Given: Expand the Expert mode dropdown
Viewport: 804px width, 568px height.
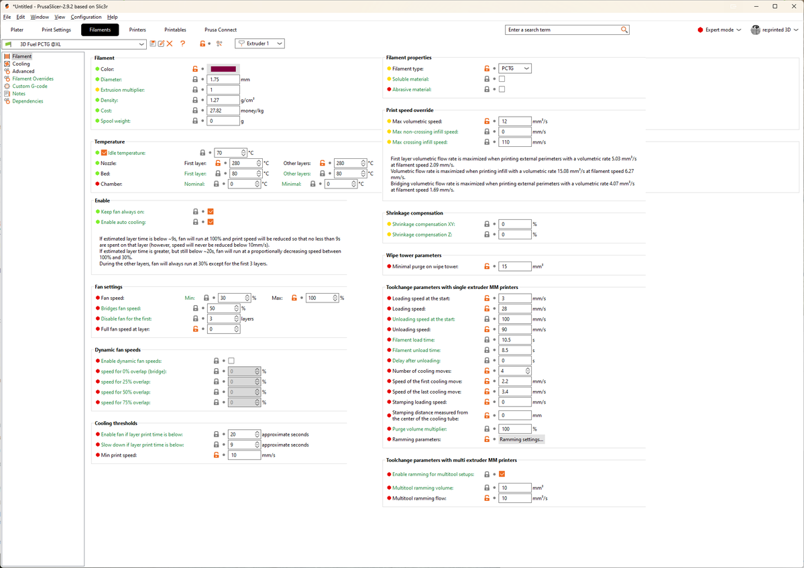Looking at the screenshot, I should click(739, 30).
